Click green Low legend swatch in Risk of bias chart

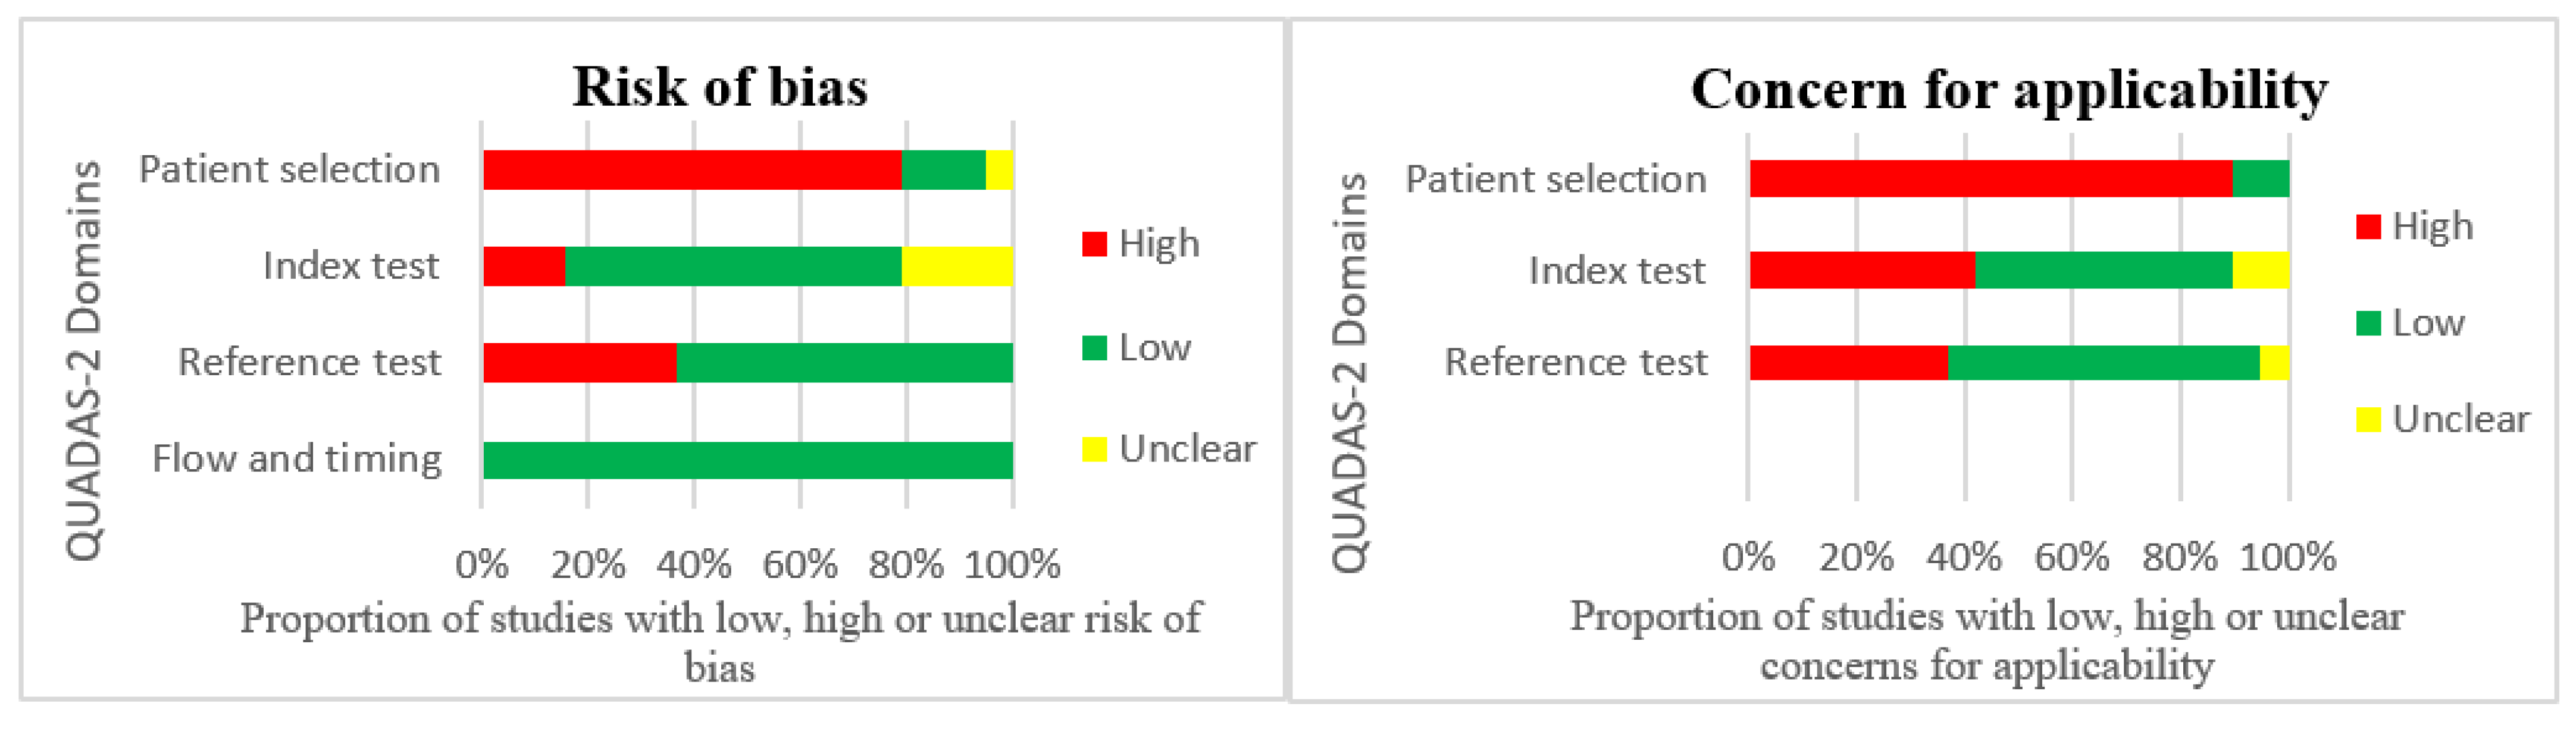click(x=1094, y=347)
